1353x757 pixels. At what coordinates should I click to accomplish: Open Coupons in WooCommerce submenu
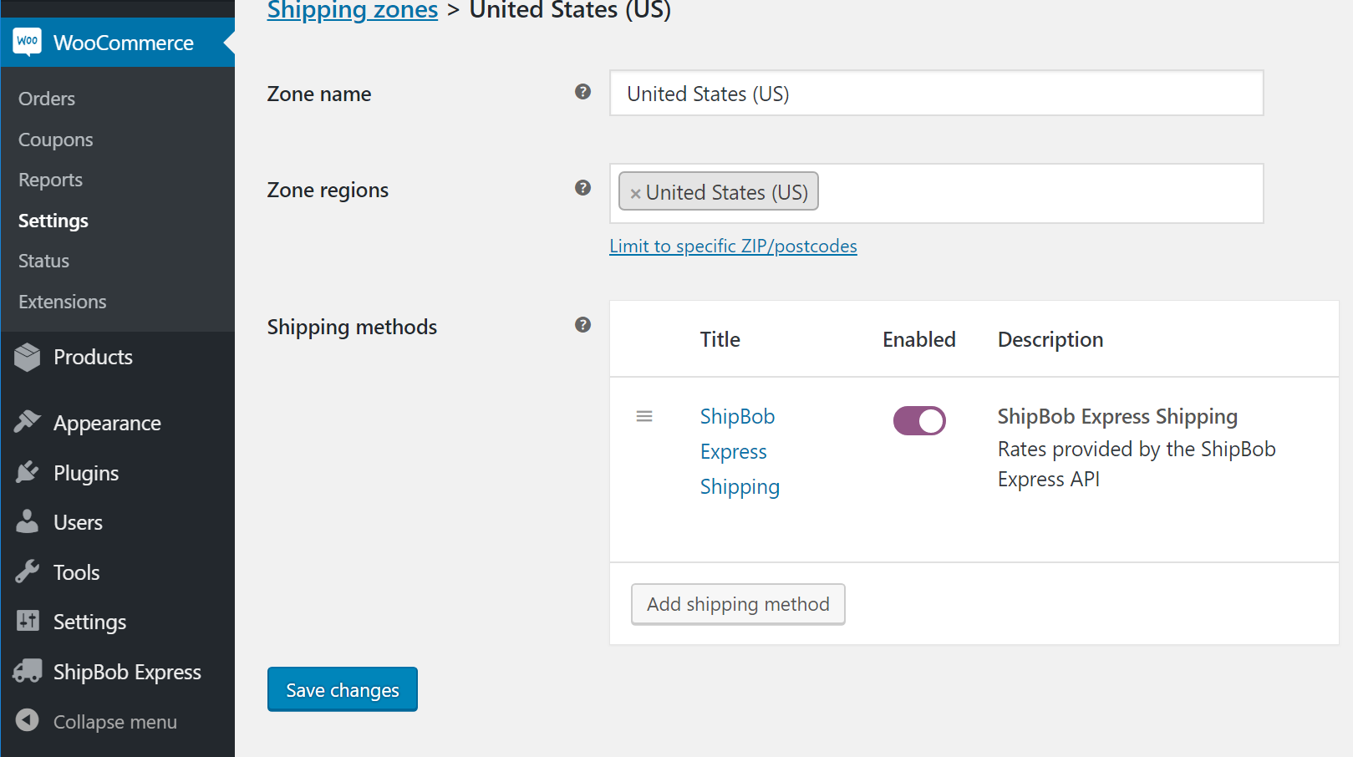56,140
